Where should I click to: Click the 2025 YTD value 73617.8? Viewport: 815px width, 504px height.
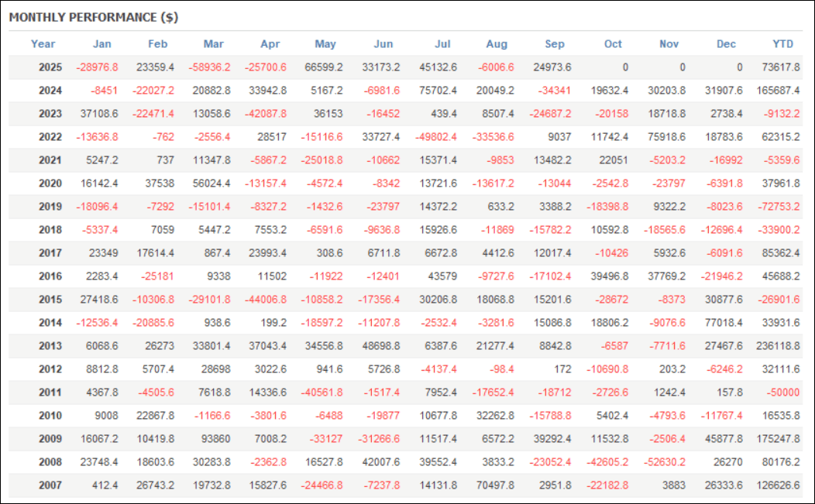778,67
